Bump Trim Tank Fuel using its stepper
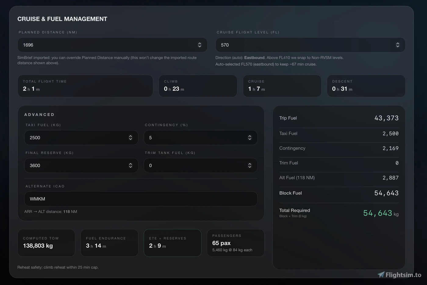Viewport: 427px width, 285px height. (250, 165)
